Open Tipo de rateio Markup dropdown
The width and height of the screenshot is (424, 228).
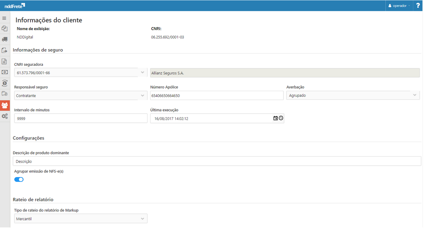[x=142, y=219]
